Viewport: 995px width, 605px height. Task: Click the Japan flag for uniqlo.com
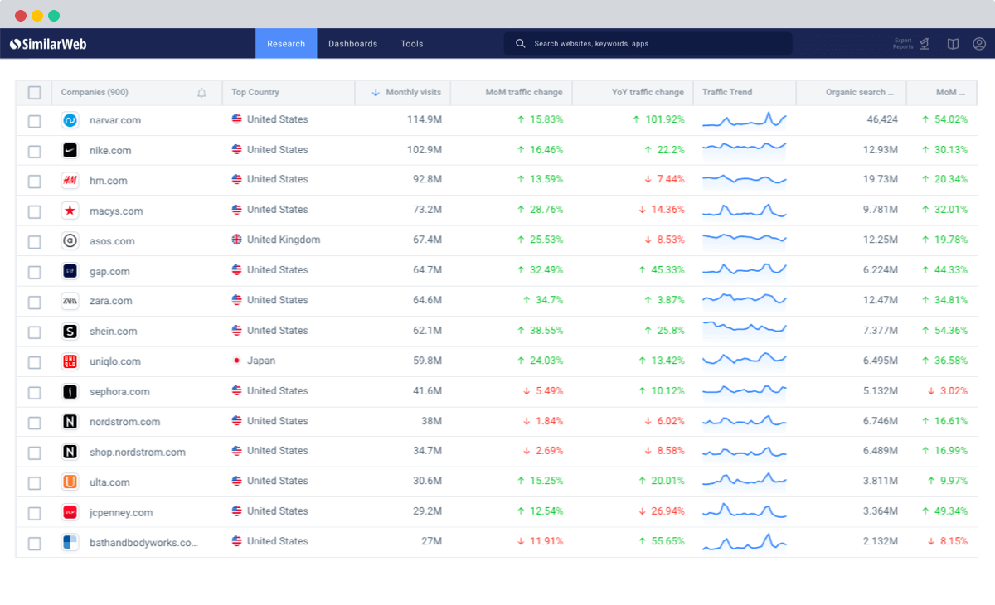(237, 361)
